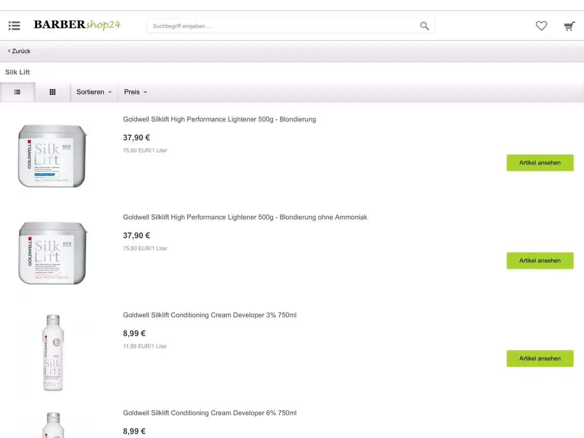584x438 pixels.
Task: Switch to grid view layout
Action: (x=52, y=92)
